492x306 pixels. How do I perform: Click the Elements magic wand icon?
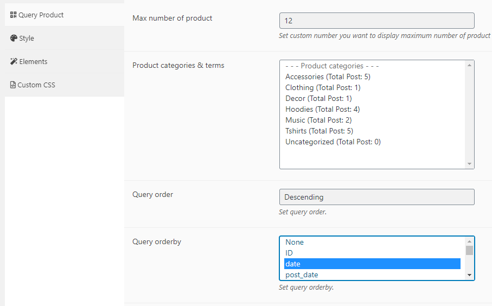[14, 61]
